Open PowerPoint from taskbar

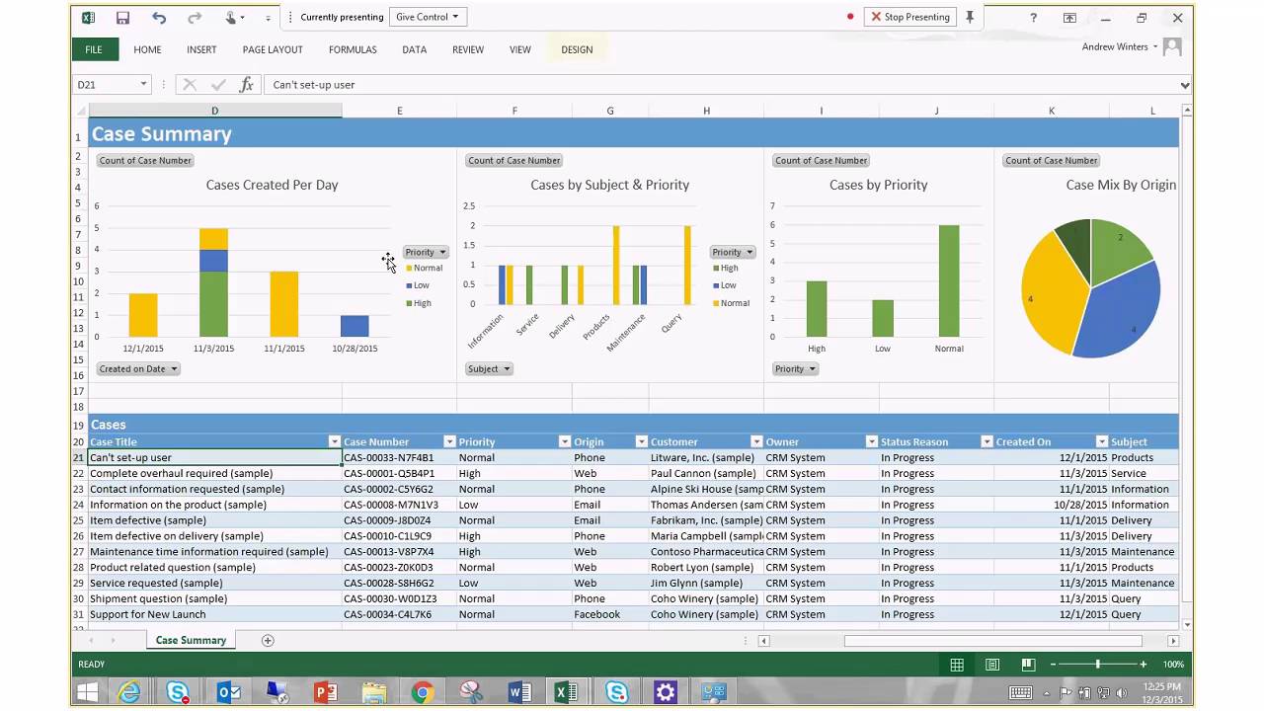pos(325,692)
